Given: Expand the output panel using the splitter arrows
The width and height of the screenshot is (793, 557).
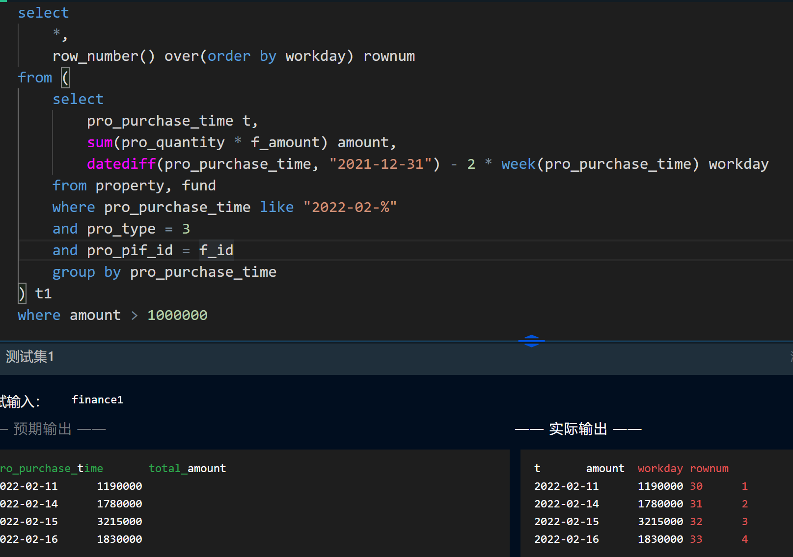Looking at the screenshot, I should (532, 338).
